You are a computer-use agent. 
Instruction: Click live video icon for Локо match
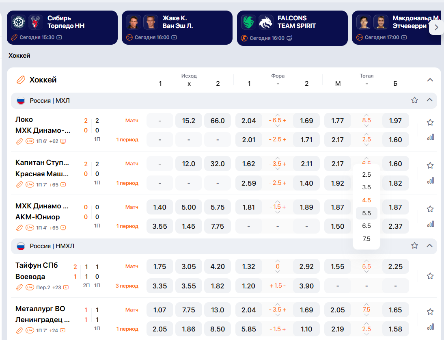[x=63, y=141]
